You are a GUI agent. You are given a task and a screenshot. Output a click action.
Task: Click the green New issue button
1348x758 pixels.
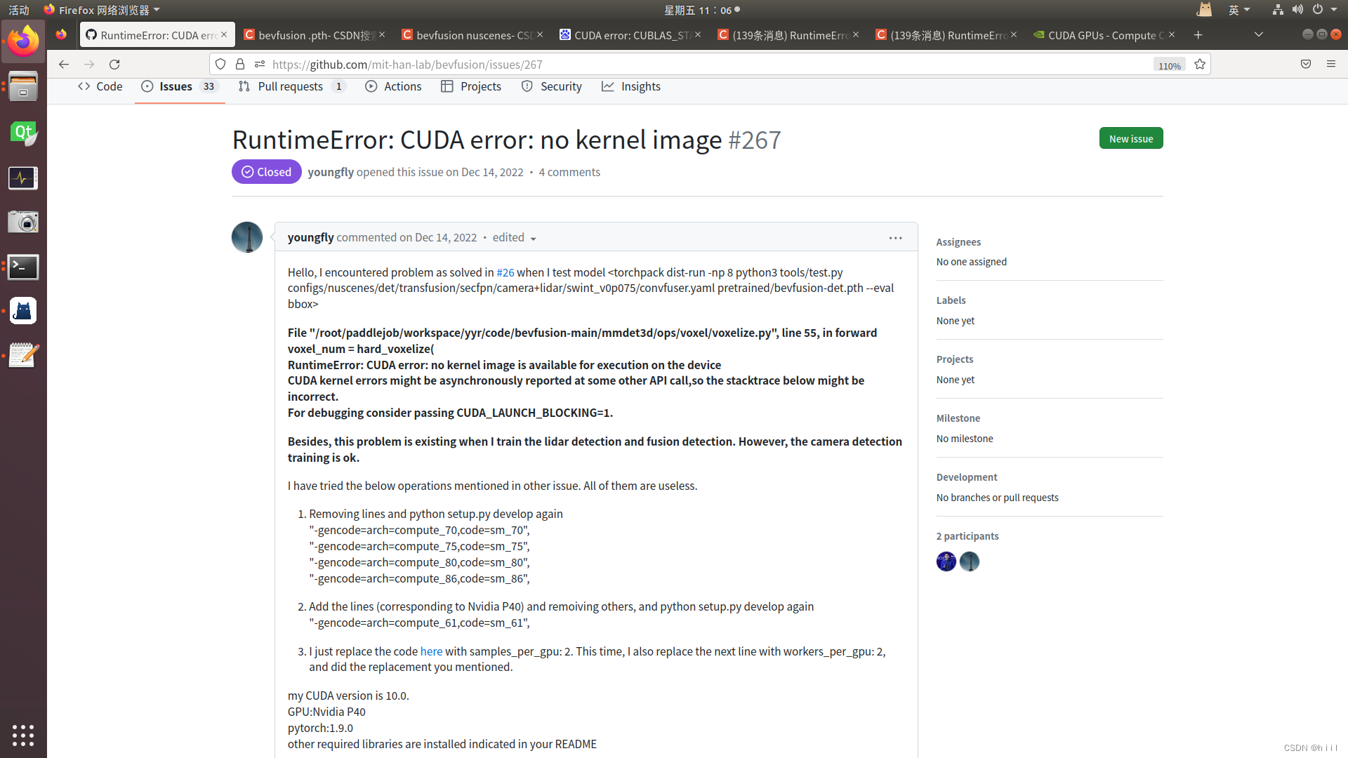coord(1130,138)
